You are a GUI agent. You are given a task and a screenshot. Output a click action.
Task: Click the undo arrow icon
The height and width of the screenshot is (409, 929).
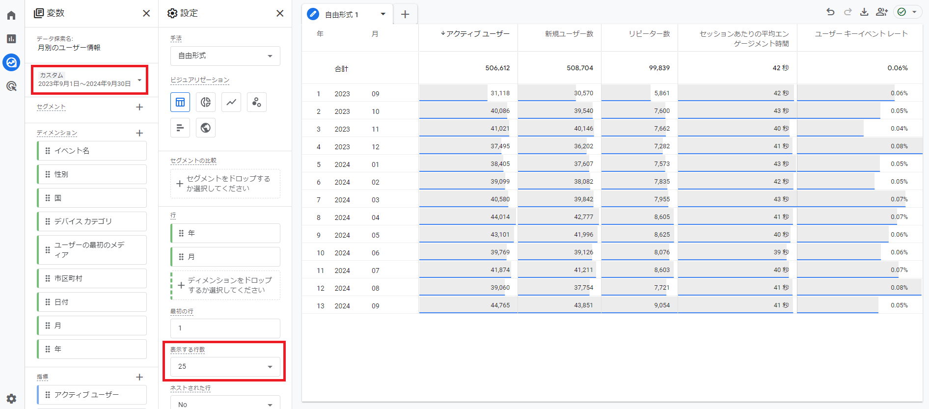830,12
